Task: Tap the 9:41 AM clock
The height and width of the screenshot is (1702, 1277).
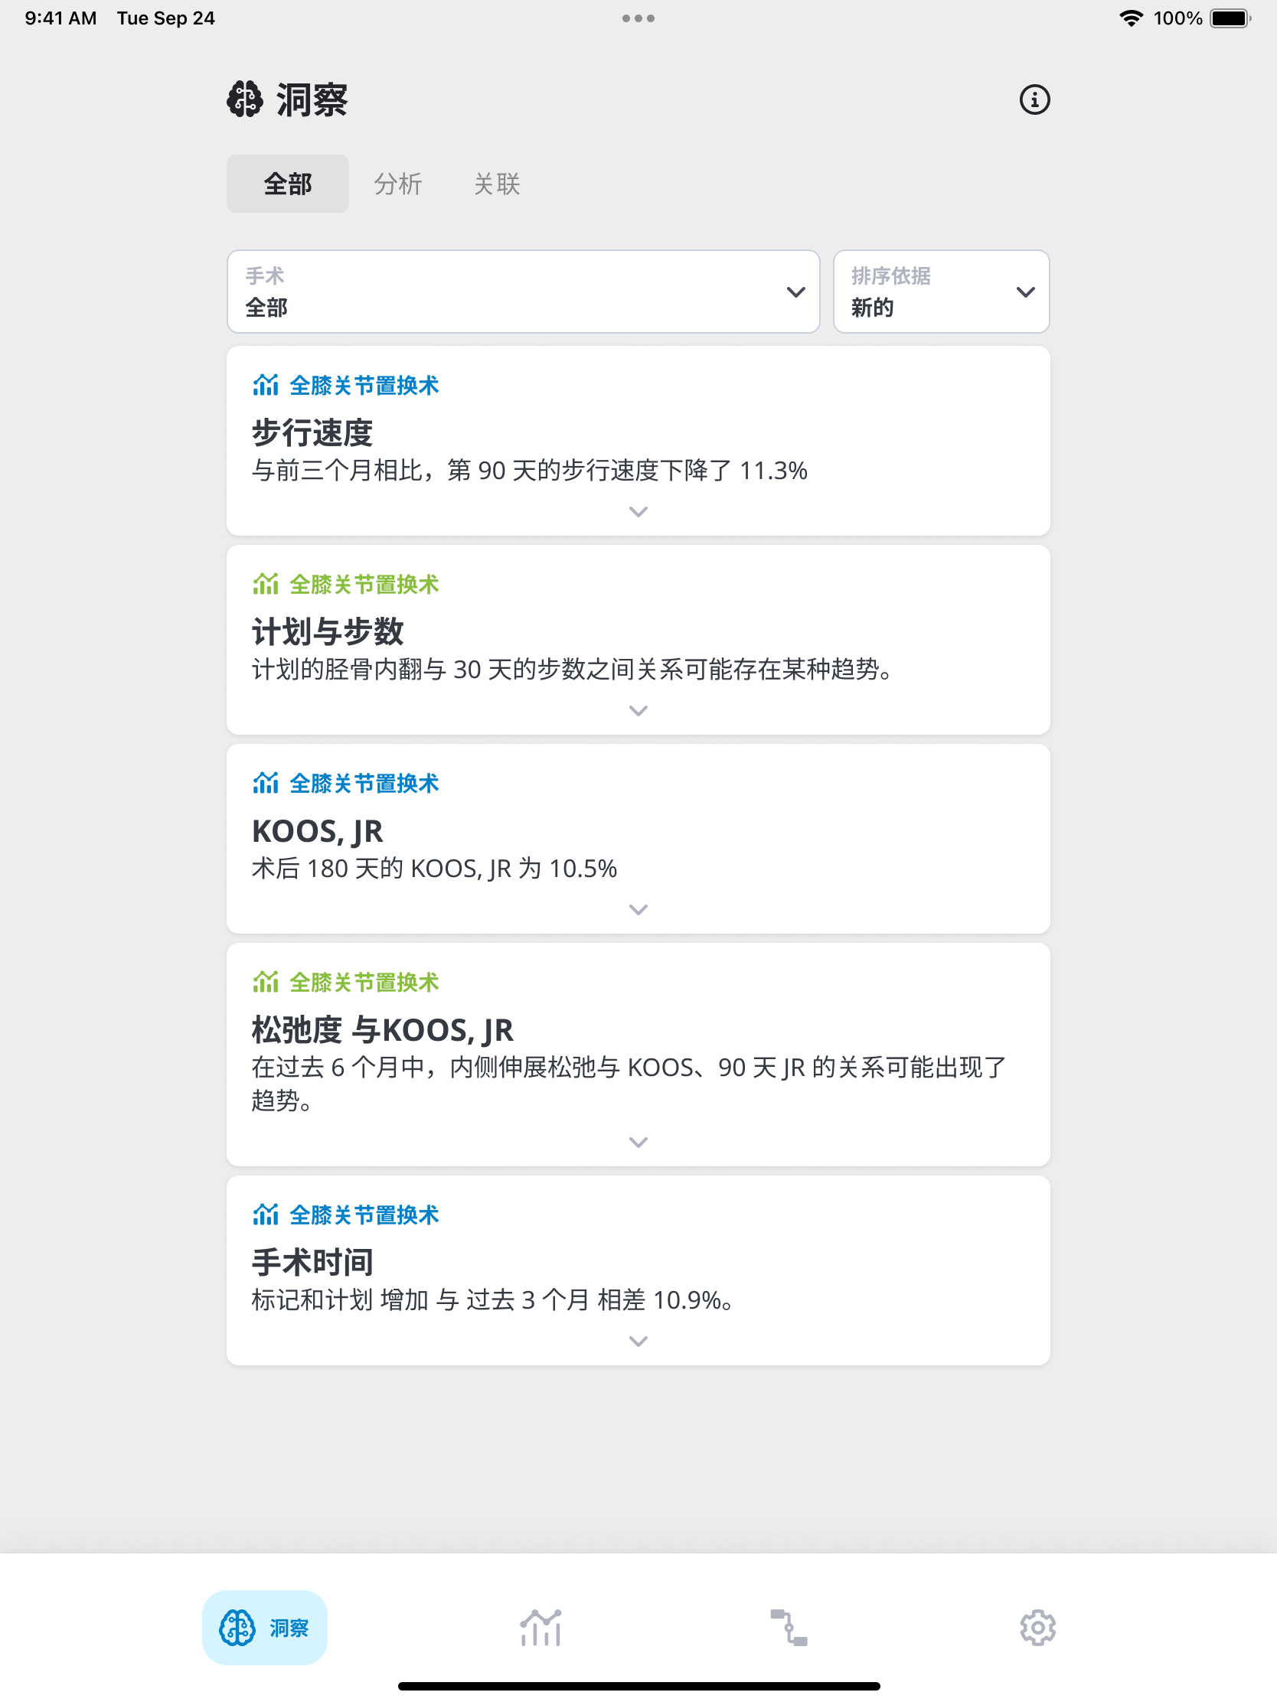Action: click(x=60, y=18)
